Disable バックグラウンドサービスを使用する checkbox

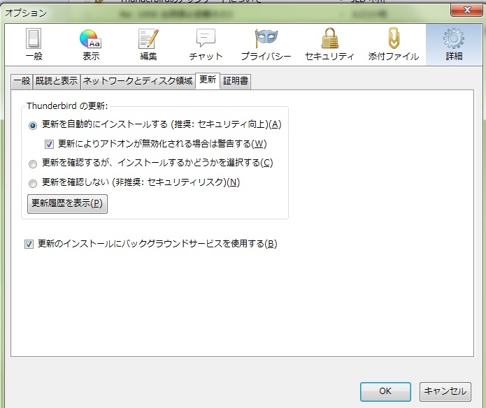coord(29,244)
